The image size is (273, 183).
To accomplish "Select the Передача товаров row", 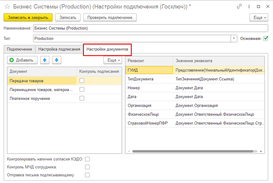I will pyautogui.click(x=64, y=81).
